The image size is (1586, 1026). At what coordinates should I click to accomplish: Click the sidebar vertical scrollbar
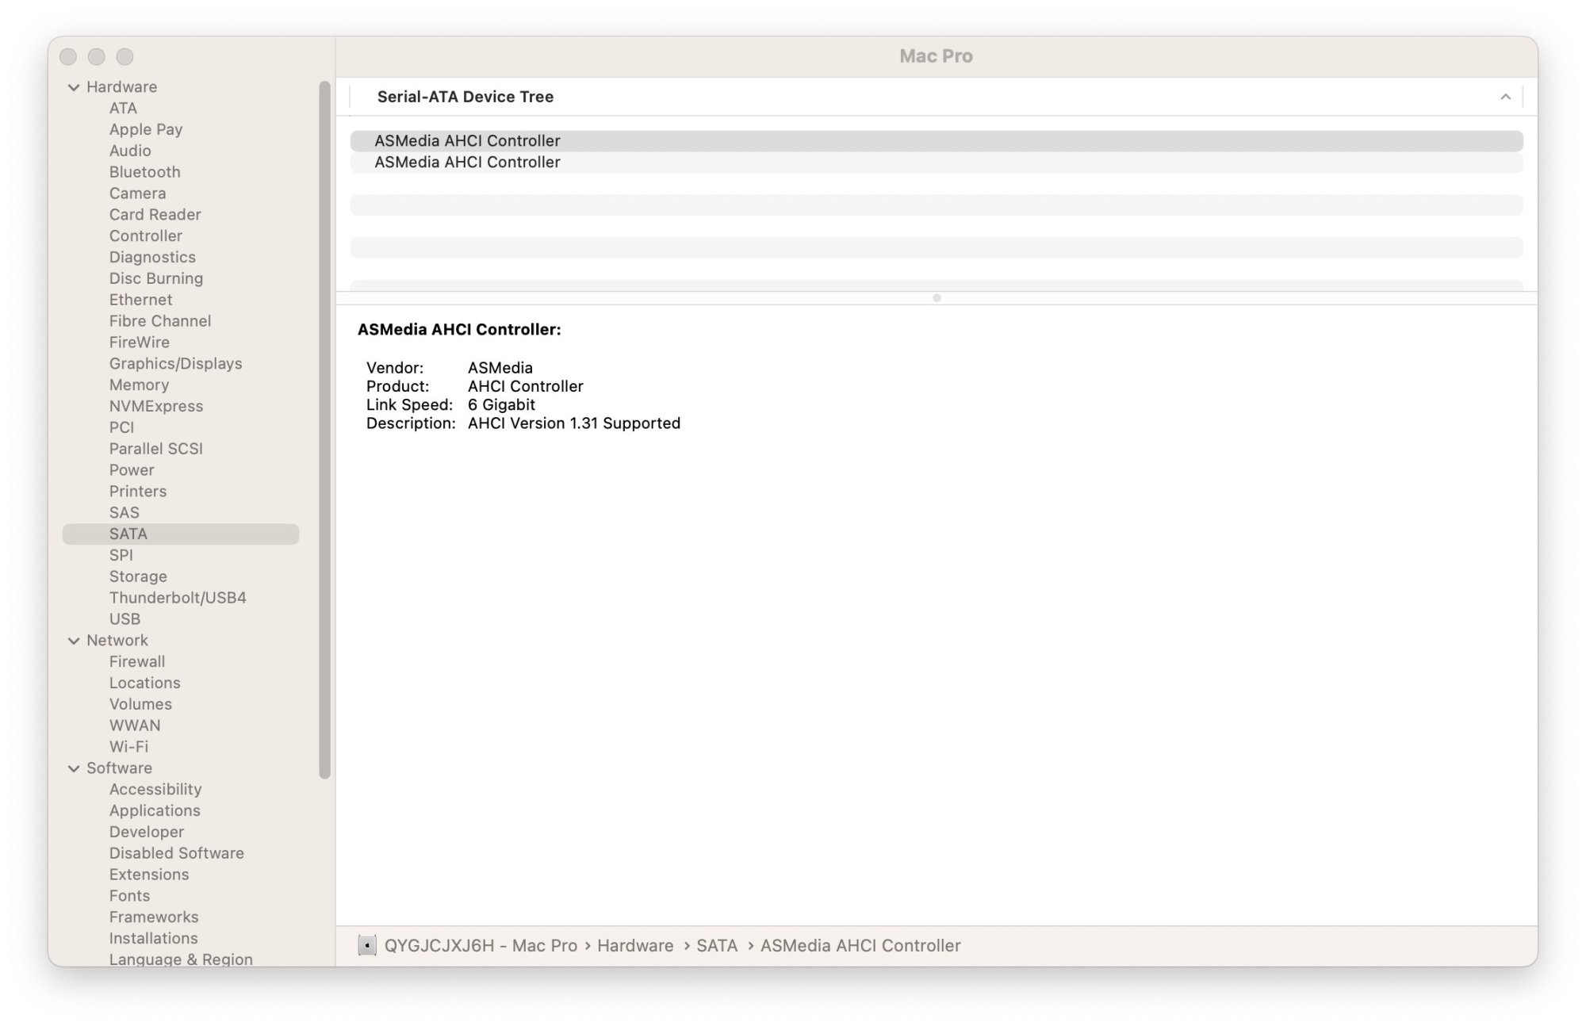pos(324,428)
